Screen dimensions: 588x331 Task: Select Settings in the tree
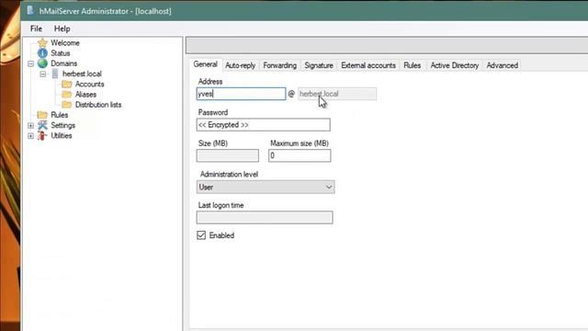tap(63, 125)
